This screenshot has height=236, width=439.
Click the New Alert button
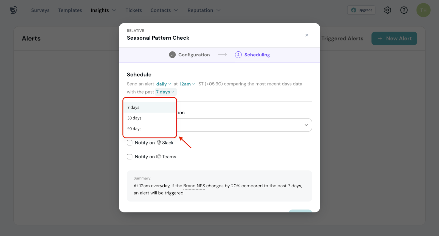click(x=394, y=39)
